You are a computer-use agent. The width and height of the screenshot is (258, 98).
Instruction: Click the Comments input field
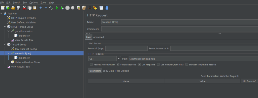tap(179, 29)
